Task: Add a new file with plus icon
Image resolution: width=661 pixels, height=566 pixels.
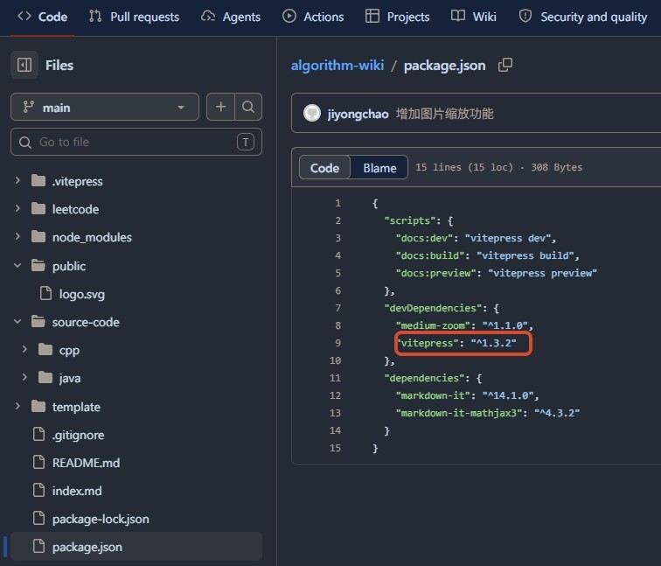Action: click(220, 107)
